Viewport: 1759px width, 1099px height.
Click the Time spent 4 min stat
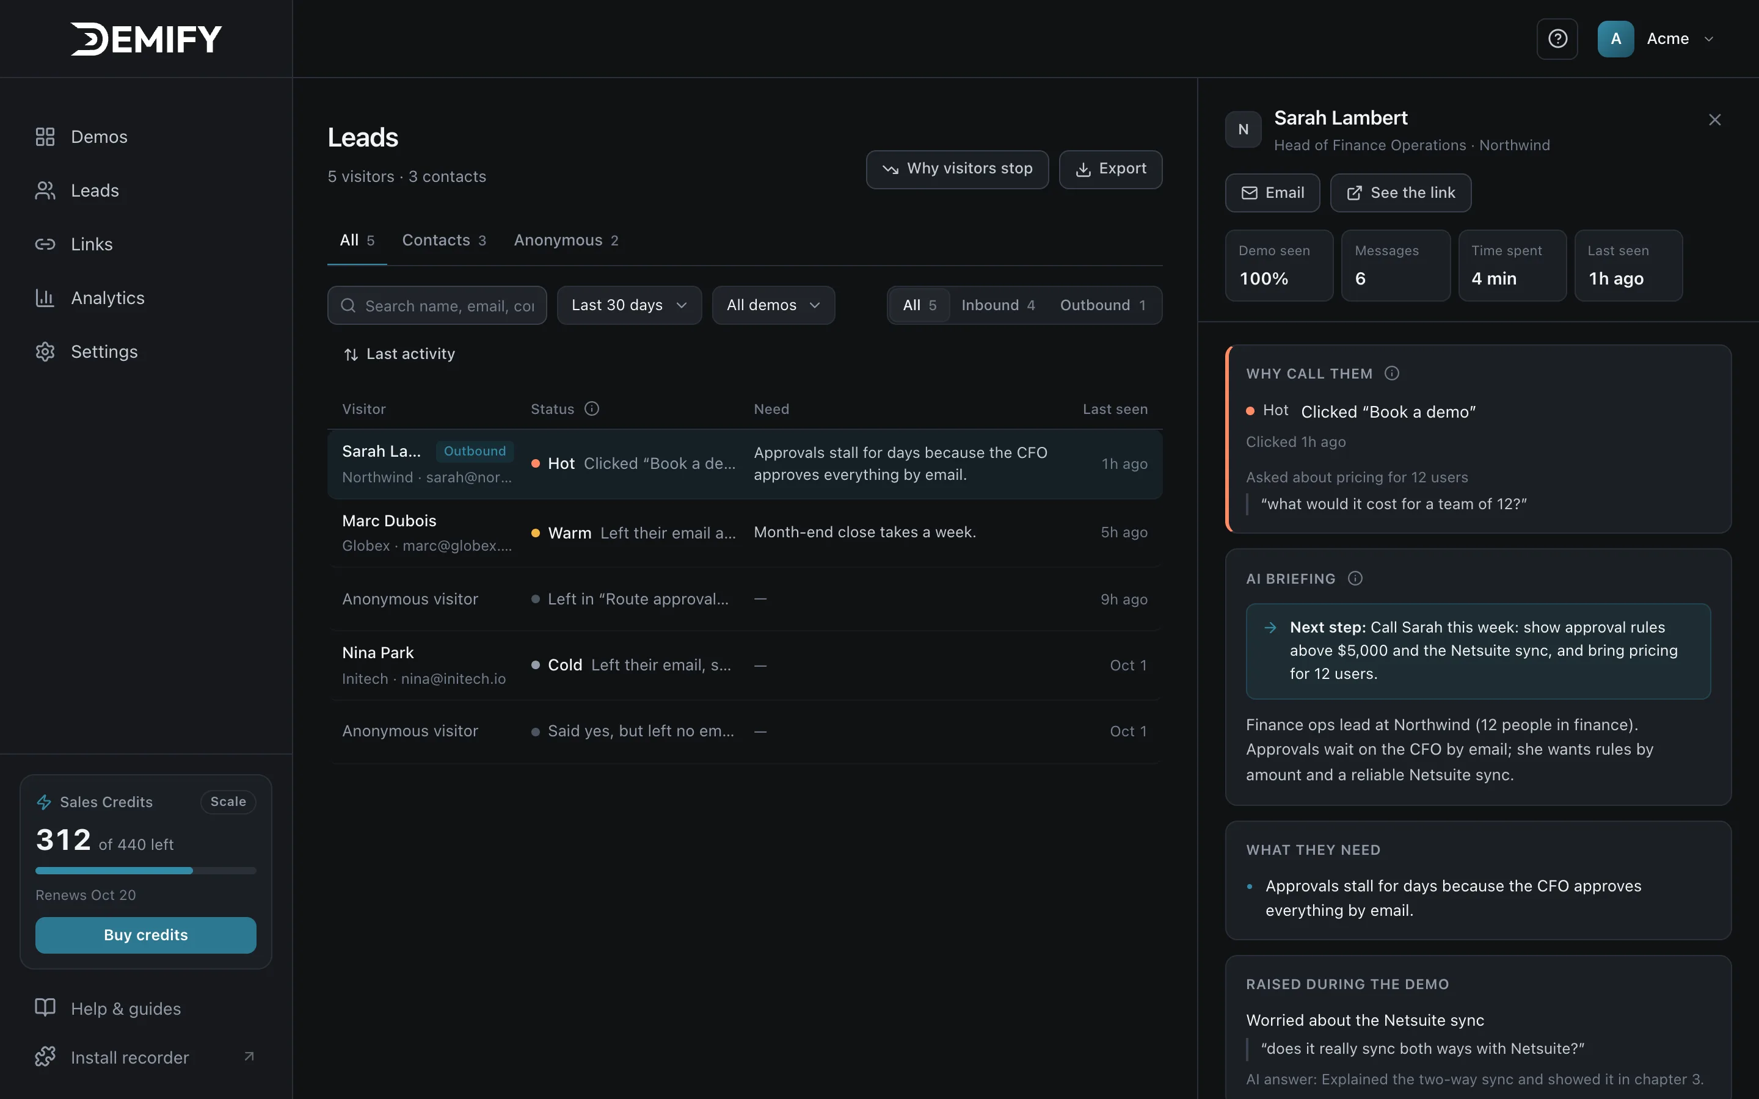tap(1513, 266)
